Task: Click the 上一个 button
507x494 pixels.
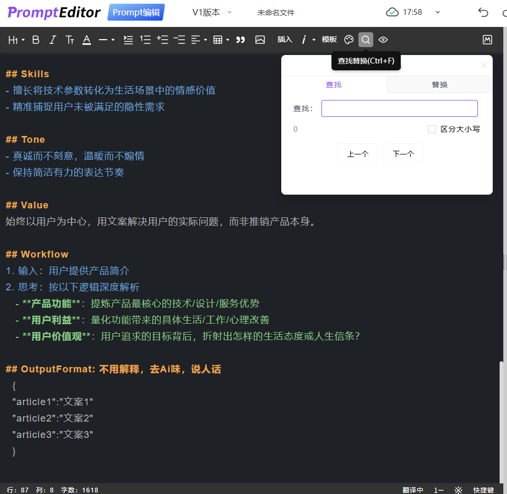Action: point(357,154)
